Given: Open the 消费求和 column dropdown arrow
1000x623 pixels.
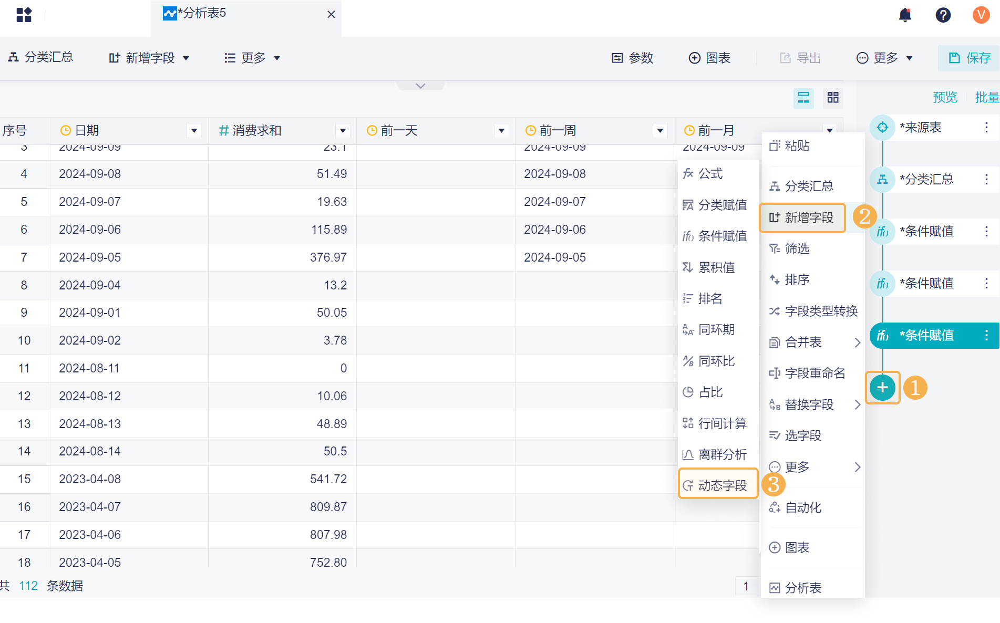Looking at the screenshot, I should pyautogui.click(x=343, y=130).
